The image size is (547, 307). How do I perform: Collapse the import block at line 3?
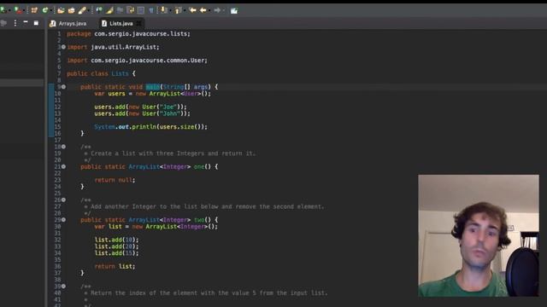(63, 47)
